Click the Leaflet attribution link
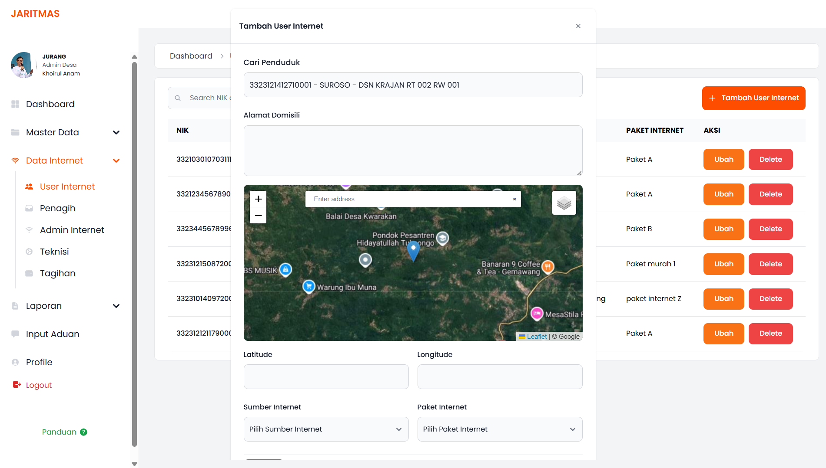826x468 pixels. point(537,337)
